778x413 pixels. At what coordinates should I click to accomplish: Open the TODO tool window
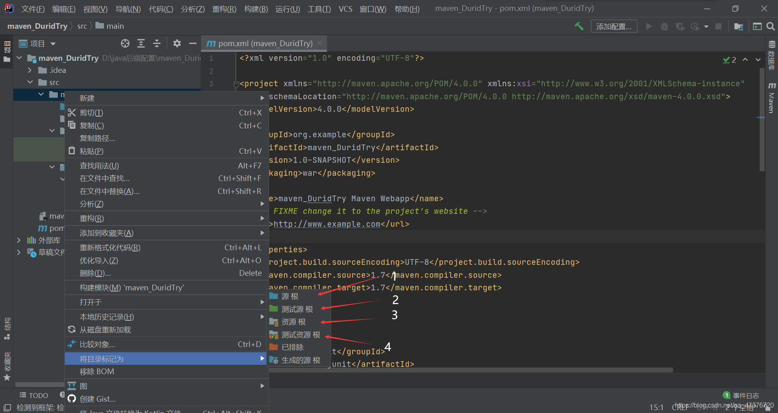[x=34, y=395]
